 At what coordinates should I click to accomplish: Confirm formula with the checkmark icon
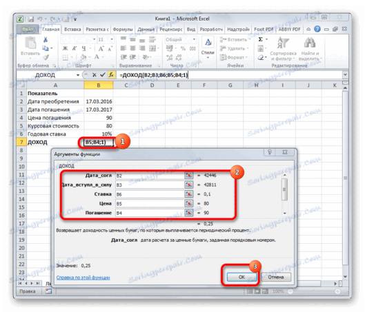click(103, 75)
